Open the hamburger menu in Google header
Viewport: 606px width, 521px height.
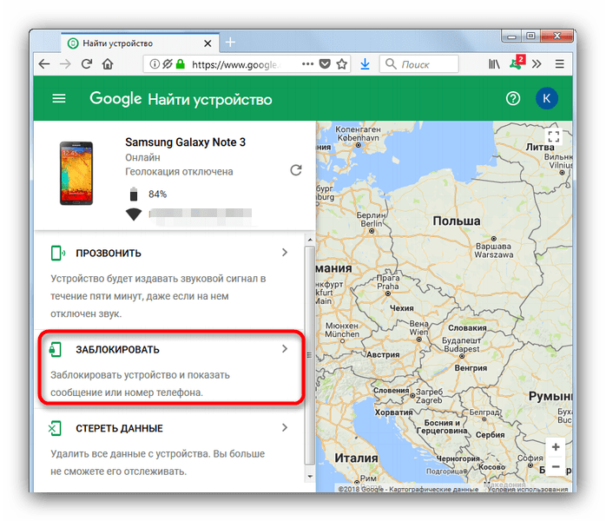[x=59, y=98]
